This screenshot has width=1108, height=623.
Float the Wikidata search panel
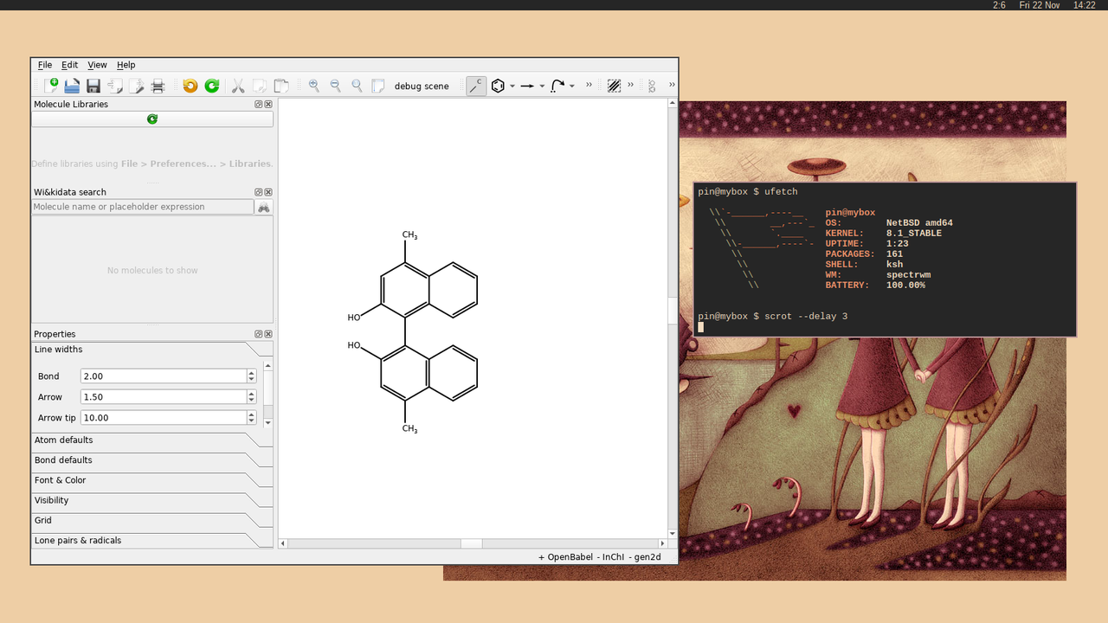pyautogui.click(x=258, y=192)
